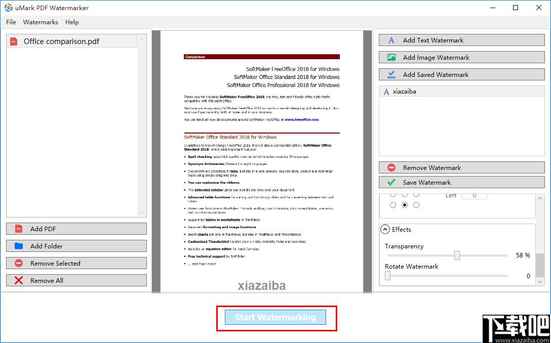Click the file list scroll-up arrow
Image resolution: width=551 pixels, height=343 pixels.
pyautogui.click(x=142, y=39)
